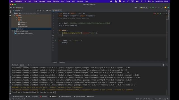The width and height of the screenshot is (179, 100).
Task: Open the File menu
Action: point(25,1)
